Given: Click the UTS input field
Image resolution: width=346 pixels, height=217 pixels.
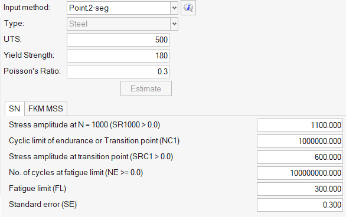Looking at the screenshot, I should coord(118,40).
